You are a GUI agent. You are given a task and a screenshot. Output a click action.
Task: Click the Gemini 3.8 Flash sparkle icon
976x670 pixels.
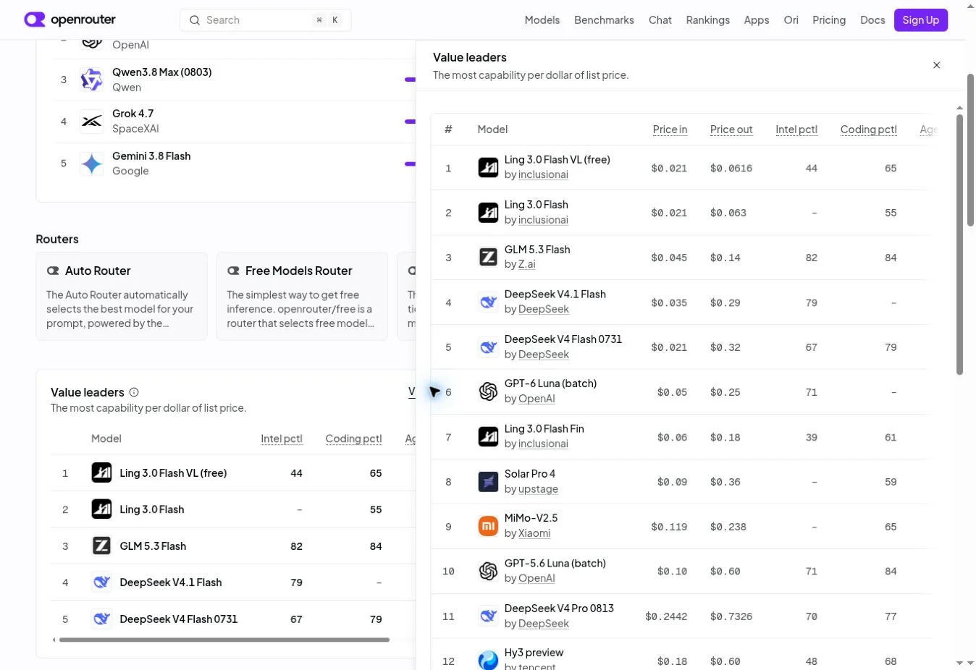(92, 164)
